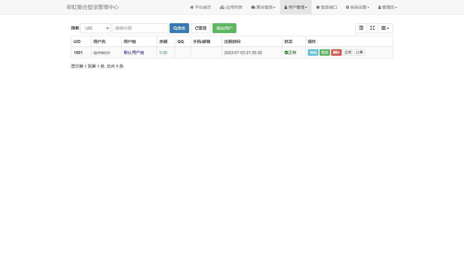Expand the aggregate login cloud menu

click(263, 7)
